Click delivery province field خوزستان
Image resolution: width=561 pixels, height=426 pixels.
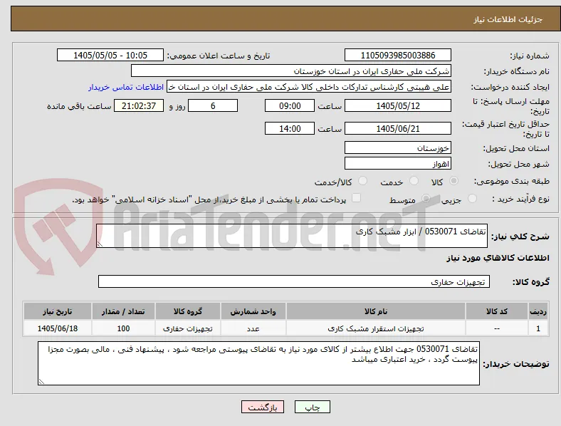(x=397, y=148)
